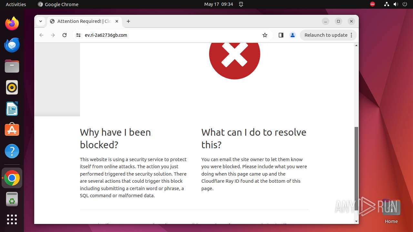Screen dimensions: 413x232
Task: Maximize the Chrome window
Action: point(338,21)
